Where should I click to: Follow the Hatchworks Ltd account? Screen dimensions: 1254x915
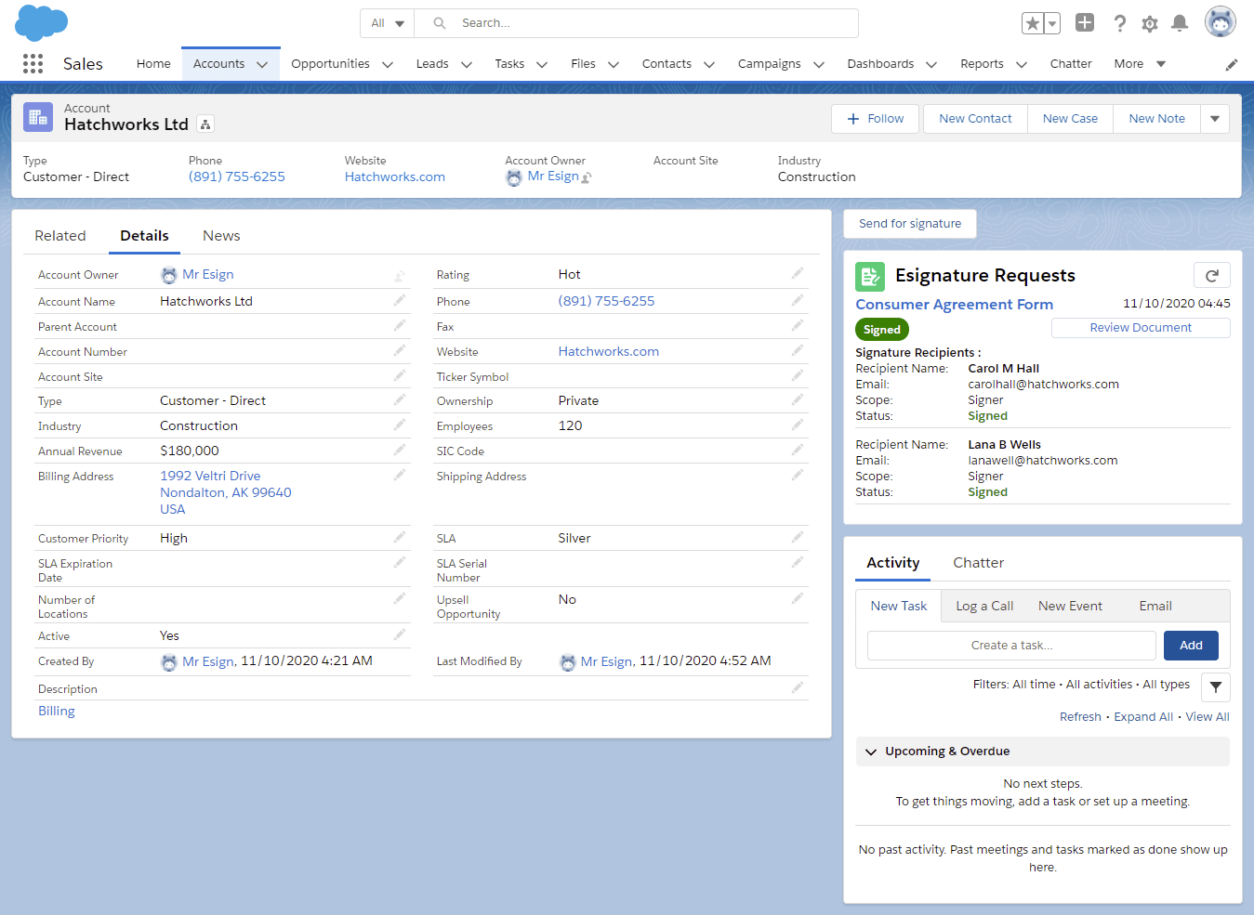pyautogui.click(x=875, y=119)
